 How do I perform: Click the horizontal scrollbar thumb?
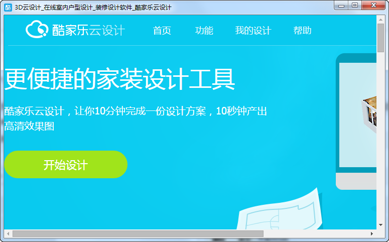138,233
